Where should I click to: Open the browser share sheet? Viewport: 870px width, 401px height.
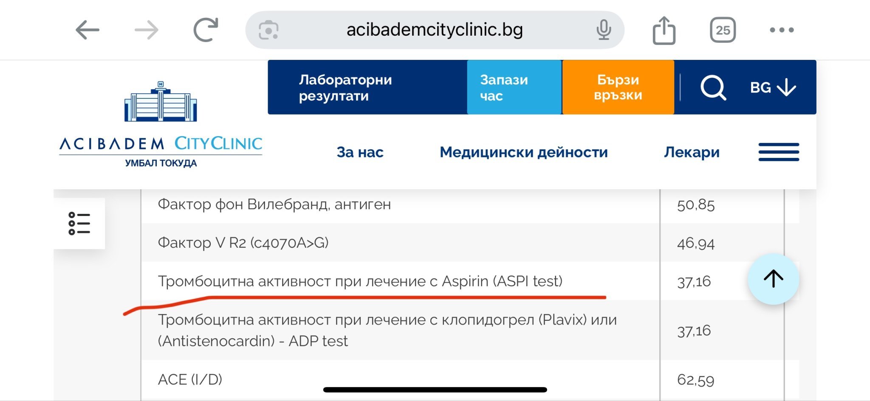[x=664, y=30]
